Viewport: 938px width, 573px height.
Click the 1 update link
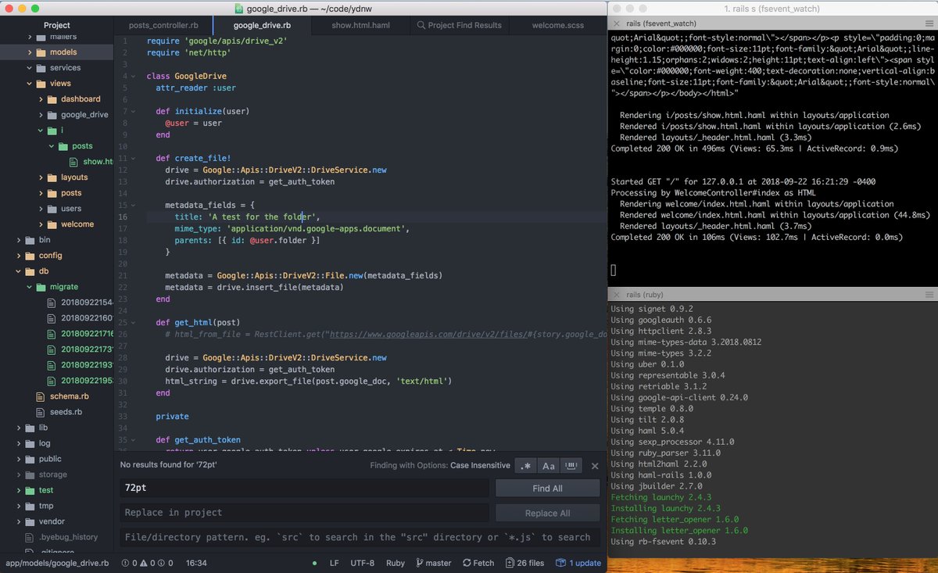[x=585, y=563]
